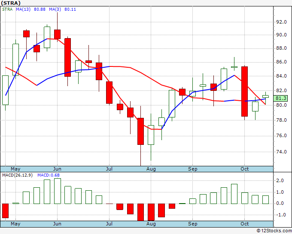Screen dimensions: 292x234
Task: Click the MA(3) legend label
Action: (55, 9)
